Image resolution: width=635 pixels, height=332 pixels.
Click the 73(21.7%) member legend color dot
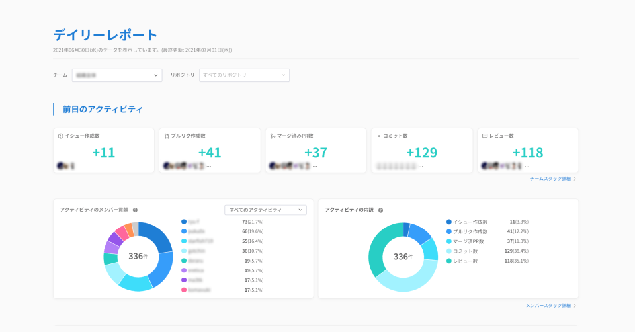tap(184, 222)
